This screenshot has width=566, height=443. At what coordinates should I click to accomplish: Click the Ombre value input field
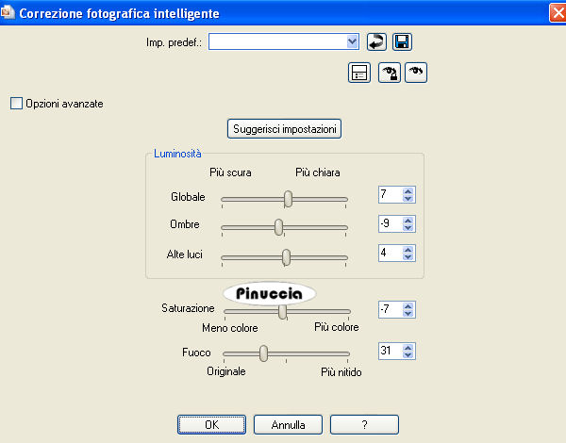pos(389,225)
